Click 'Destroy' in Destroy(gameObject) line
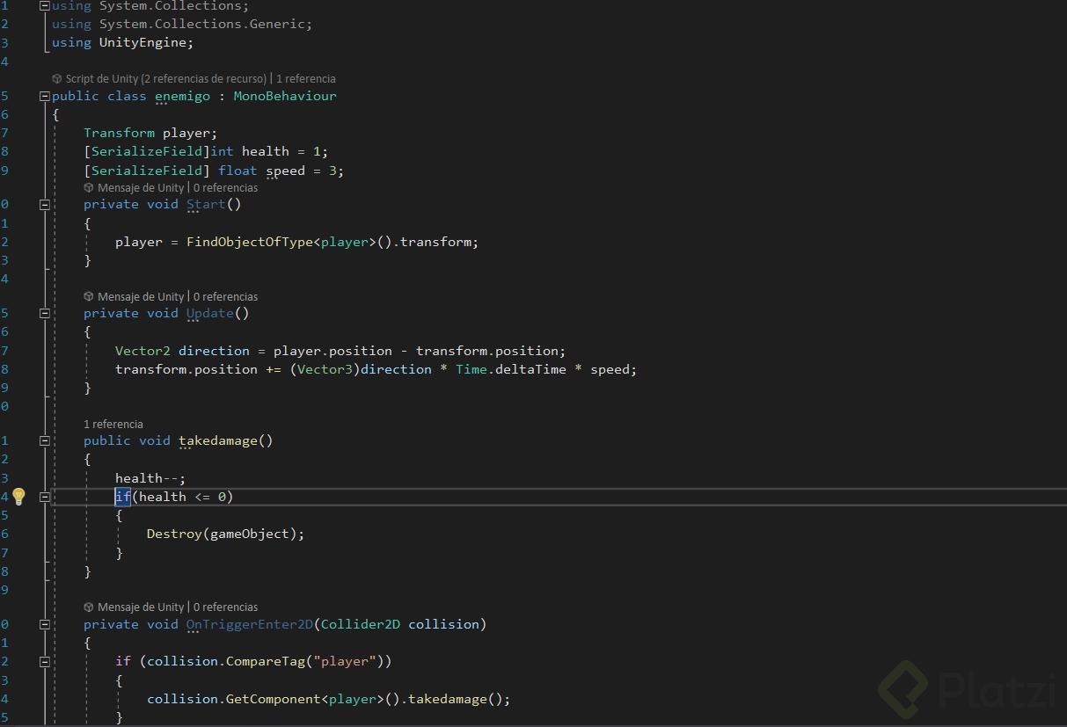Image resolution: width=1067 pixels, height=727 pixels. pos(174,534)
